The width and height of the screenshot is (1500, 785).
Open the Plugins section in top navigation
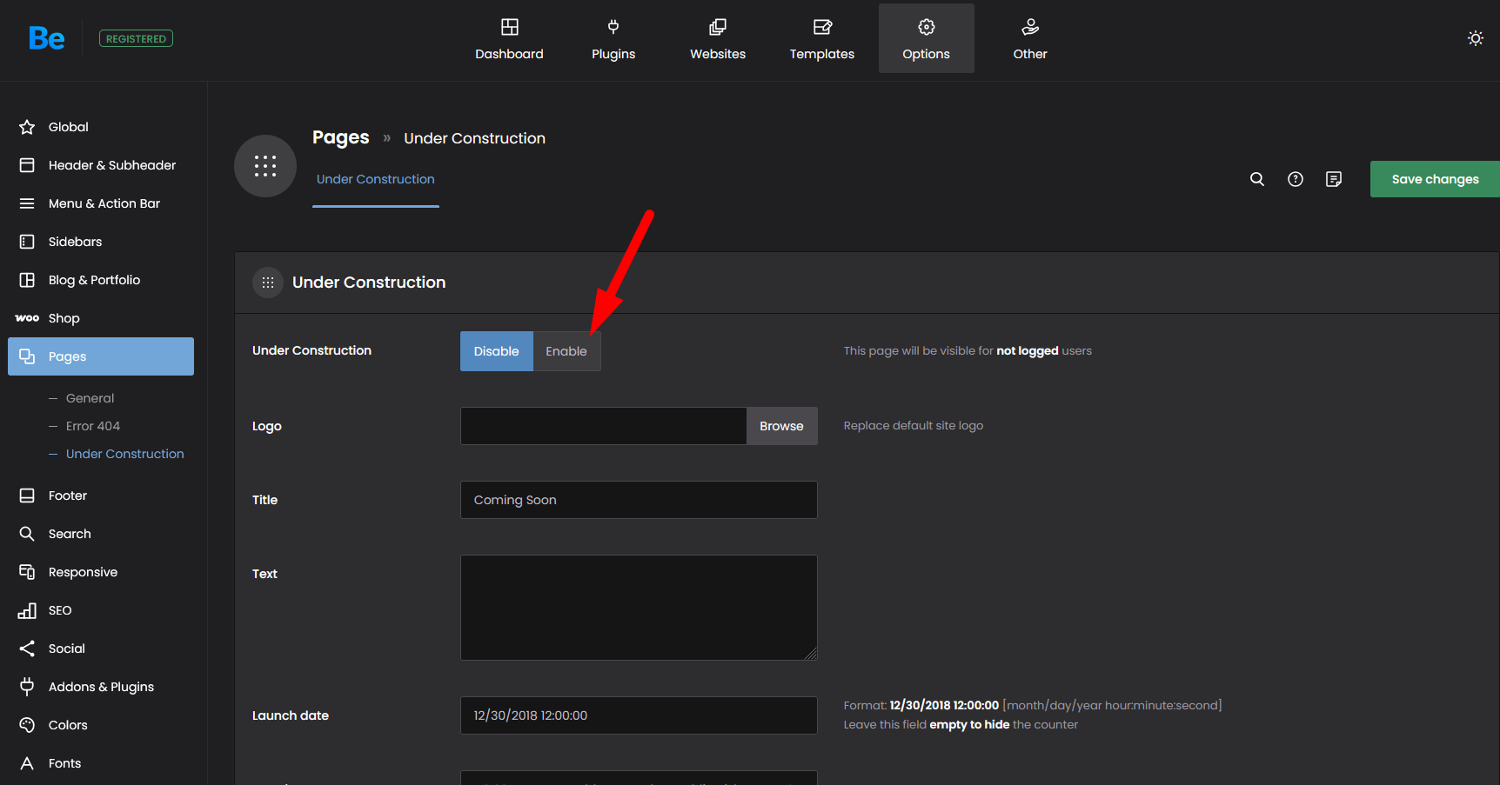click(x=613, y=39)
